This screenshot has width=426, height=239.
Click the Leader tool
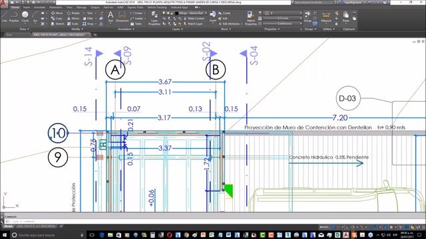[x=137, y=19]
